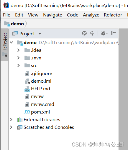Toggle the 1: Project tool window tab
The image size is (128, 150).
pyautogui.click(x=5, y=45)
